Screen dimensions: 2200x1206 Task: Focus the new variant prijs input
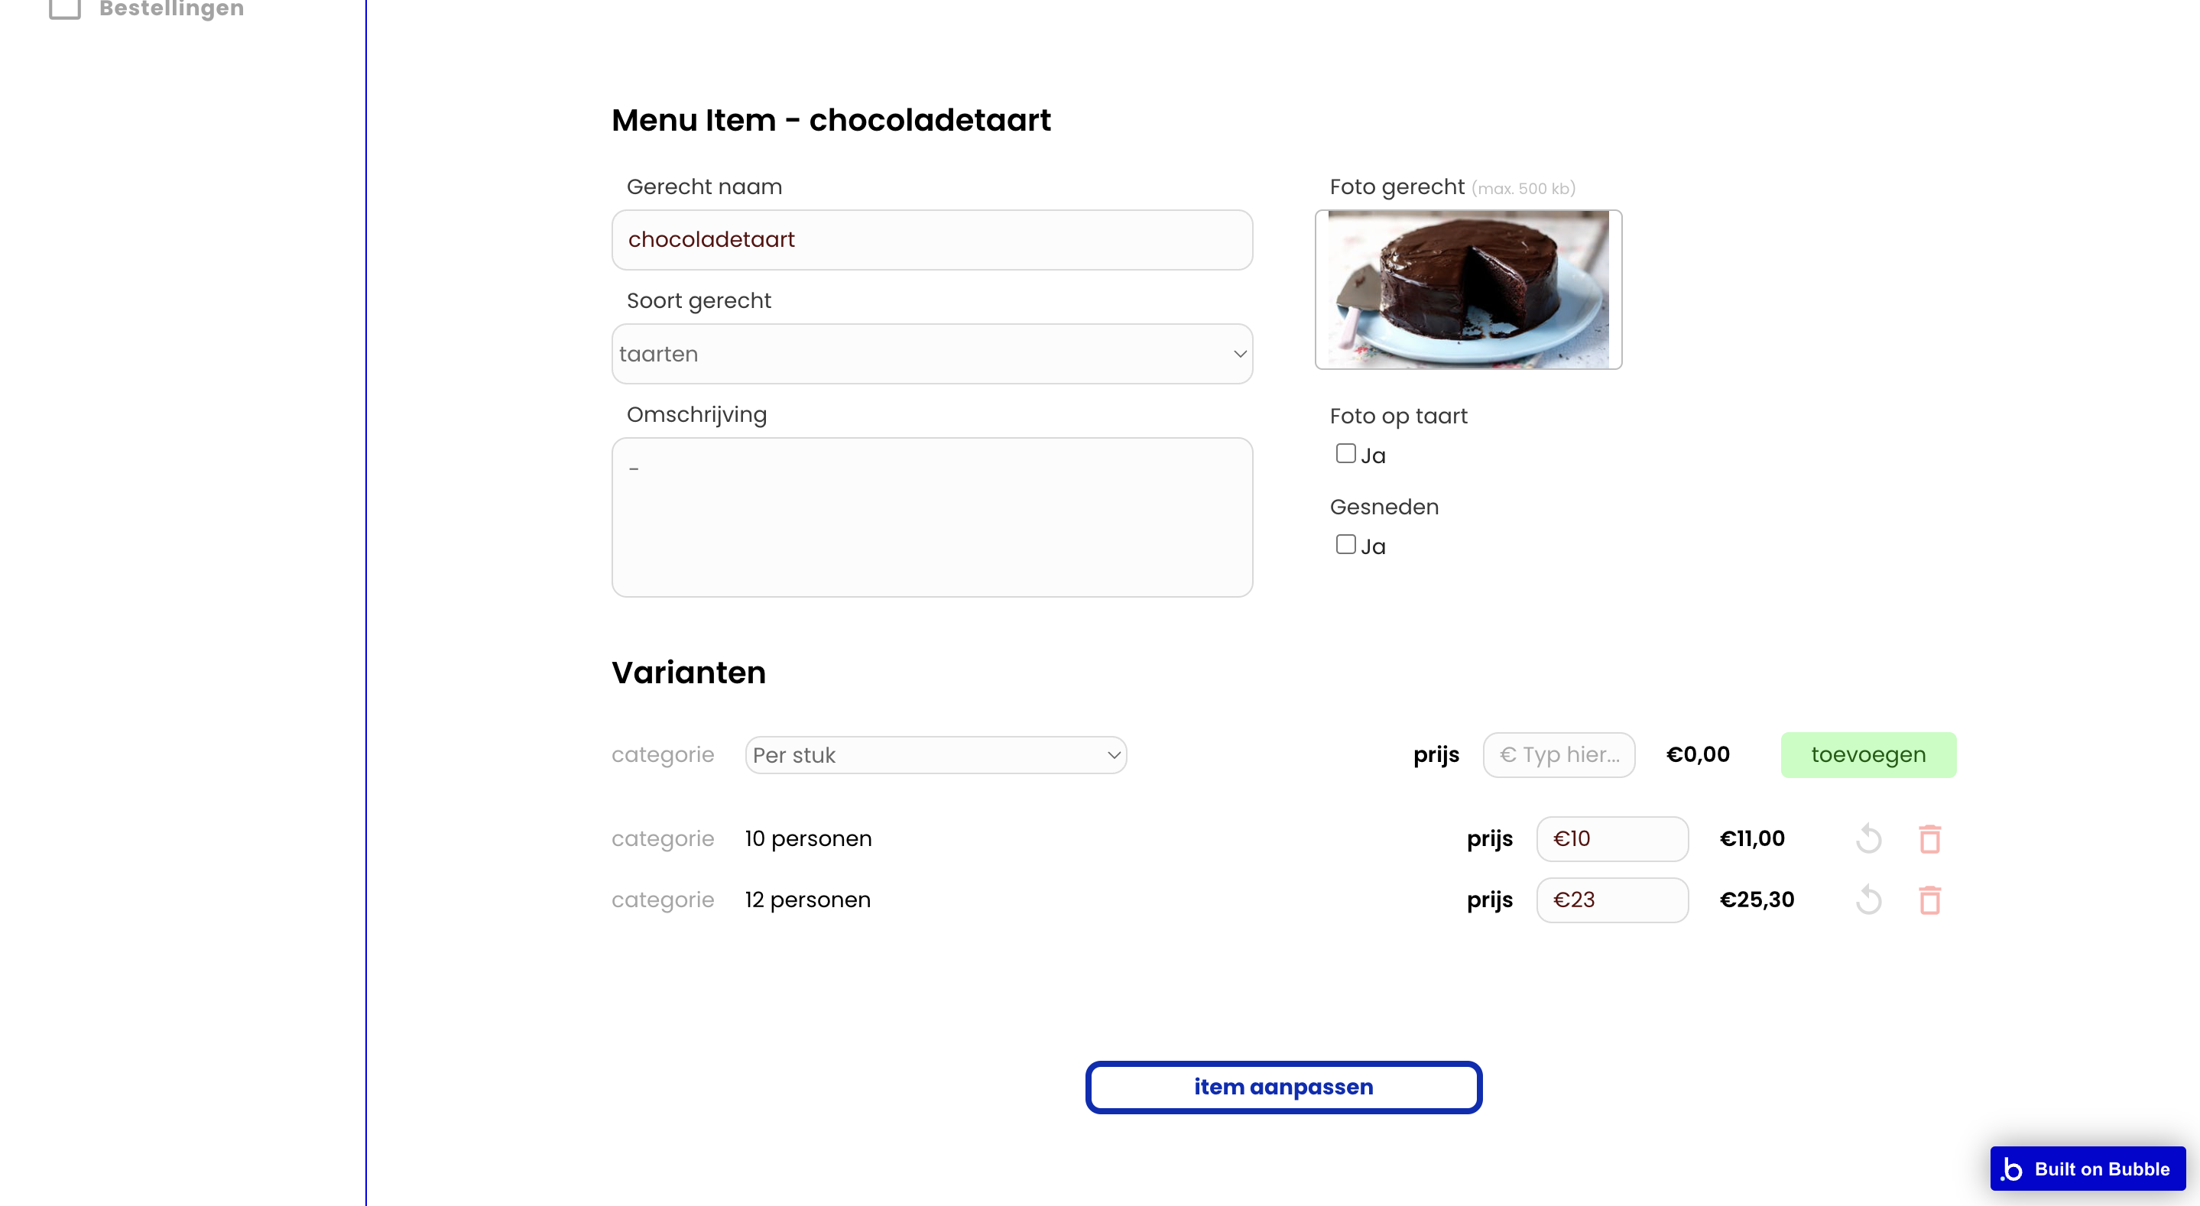tap(1559, 755)
